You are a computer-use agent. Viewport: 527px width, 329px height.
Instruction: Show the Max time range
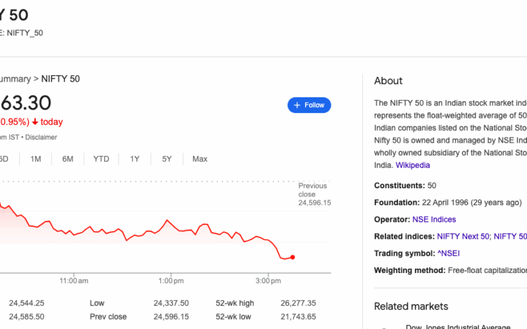(200, 159)
